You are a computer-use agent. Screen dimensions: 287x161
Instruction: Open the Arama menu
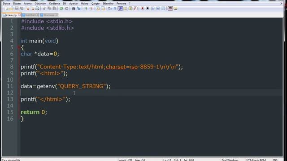pos(27,4)
